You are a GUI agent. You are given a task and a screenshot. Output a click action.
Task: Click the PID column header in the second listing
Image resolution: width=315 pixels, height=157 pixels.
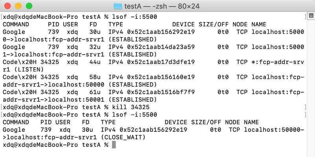point(46,122)
